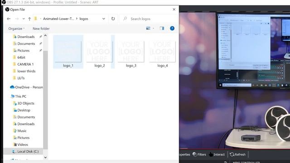Toggle the preview pane

pos(162,28)
